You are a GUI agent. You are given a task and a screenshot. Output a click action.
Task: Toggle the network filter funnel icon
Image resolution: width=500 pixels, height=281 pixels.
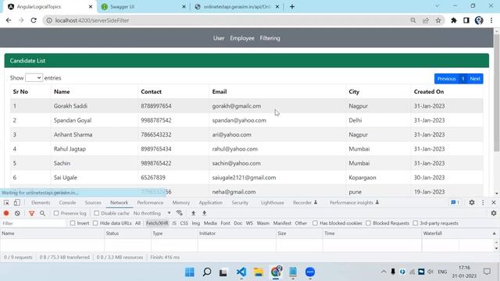pyautogui.click(x=31, y=213)
